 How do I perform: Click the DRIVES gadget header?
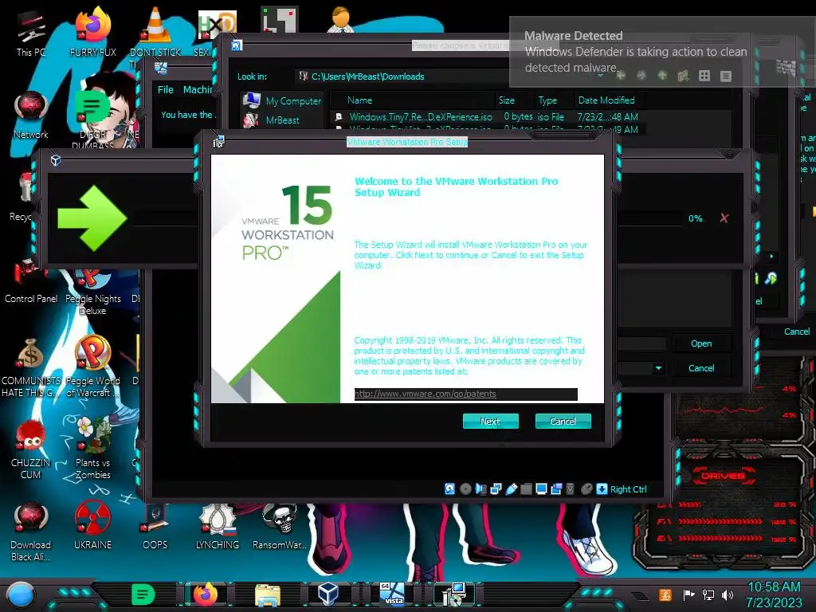(x=723, y=475)
